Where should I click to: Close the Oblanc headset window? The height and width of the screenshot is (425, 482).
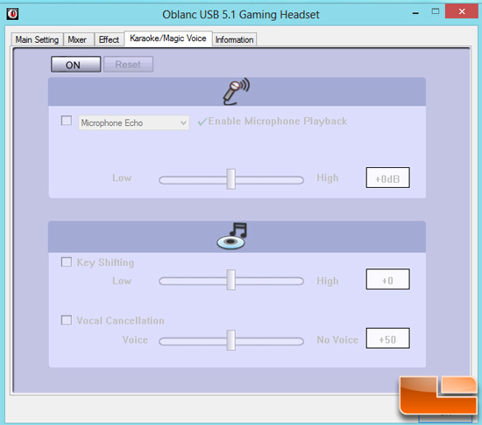462,11
